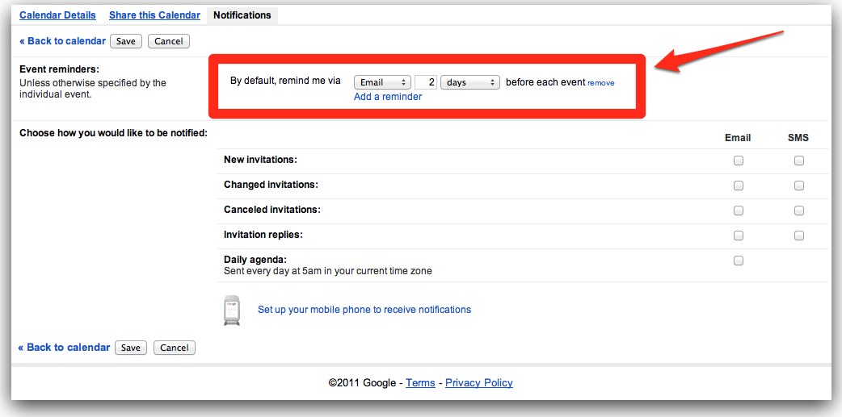Image resolution: width=842 pixels, height=417 pixels.
Task: Click the top Save button
Action: [127, 41]
